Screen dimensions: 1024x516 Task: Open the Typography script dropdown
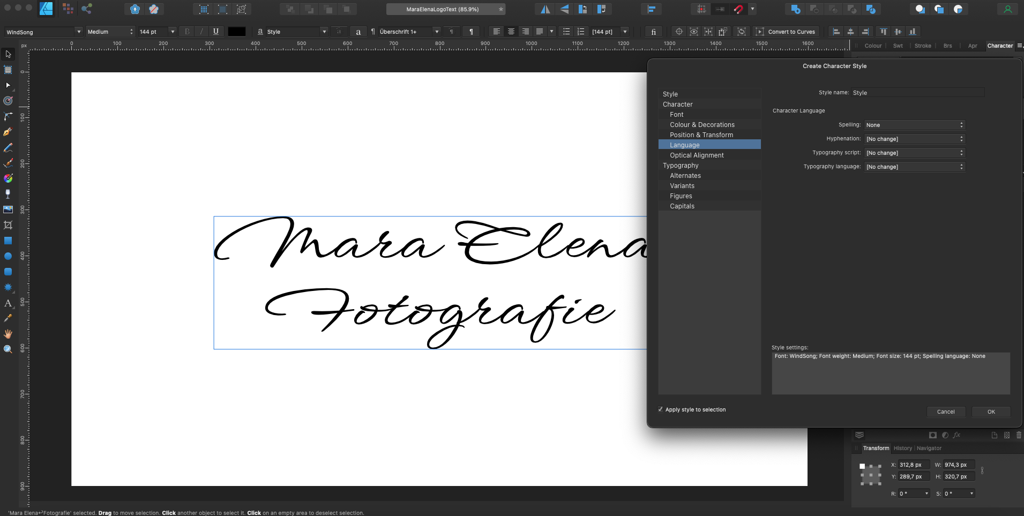tap(914, 153)
